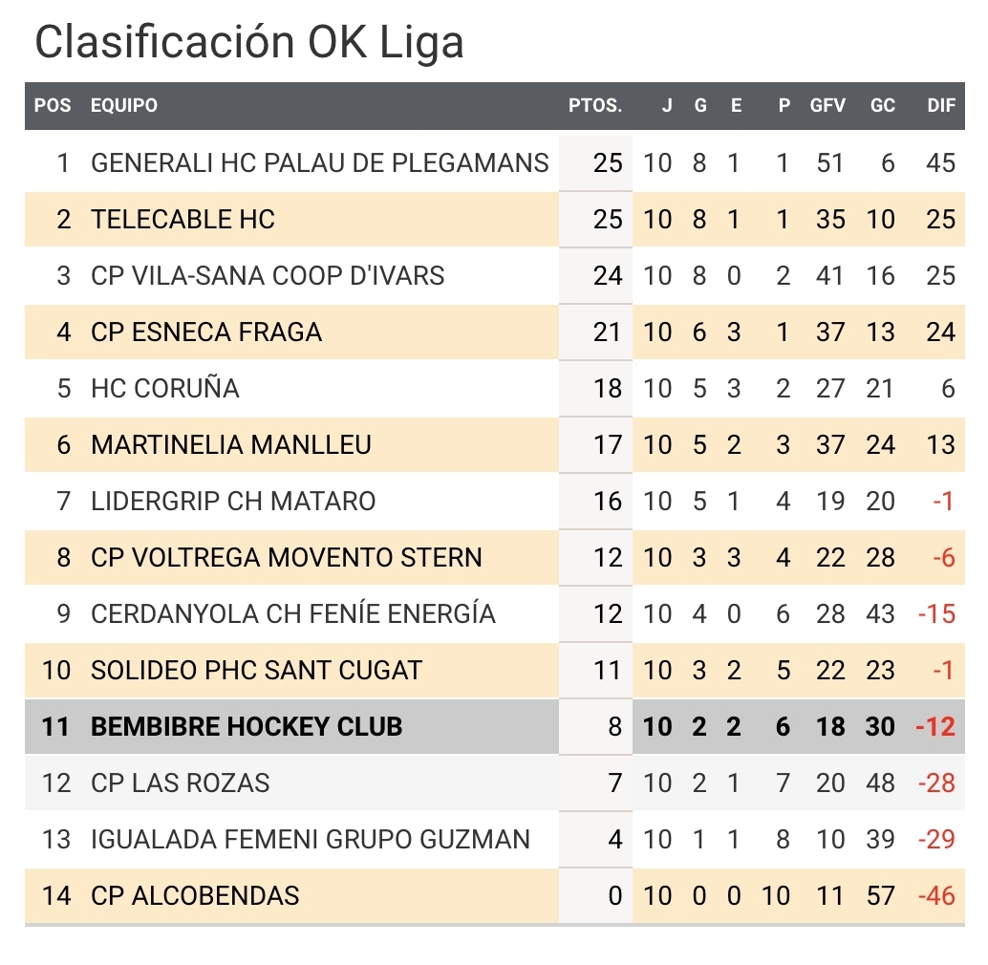Click CP Alcobendas in last place
The height and width of the screenshot is (965, 988).
(195, 895)
